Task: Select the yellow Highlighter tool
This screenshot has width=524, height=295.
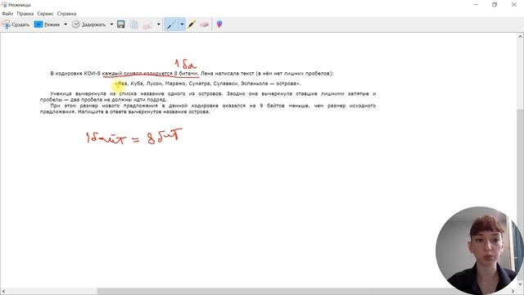Action: pos(192,25)
